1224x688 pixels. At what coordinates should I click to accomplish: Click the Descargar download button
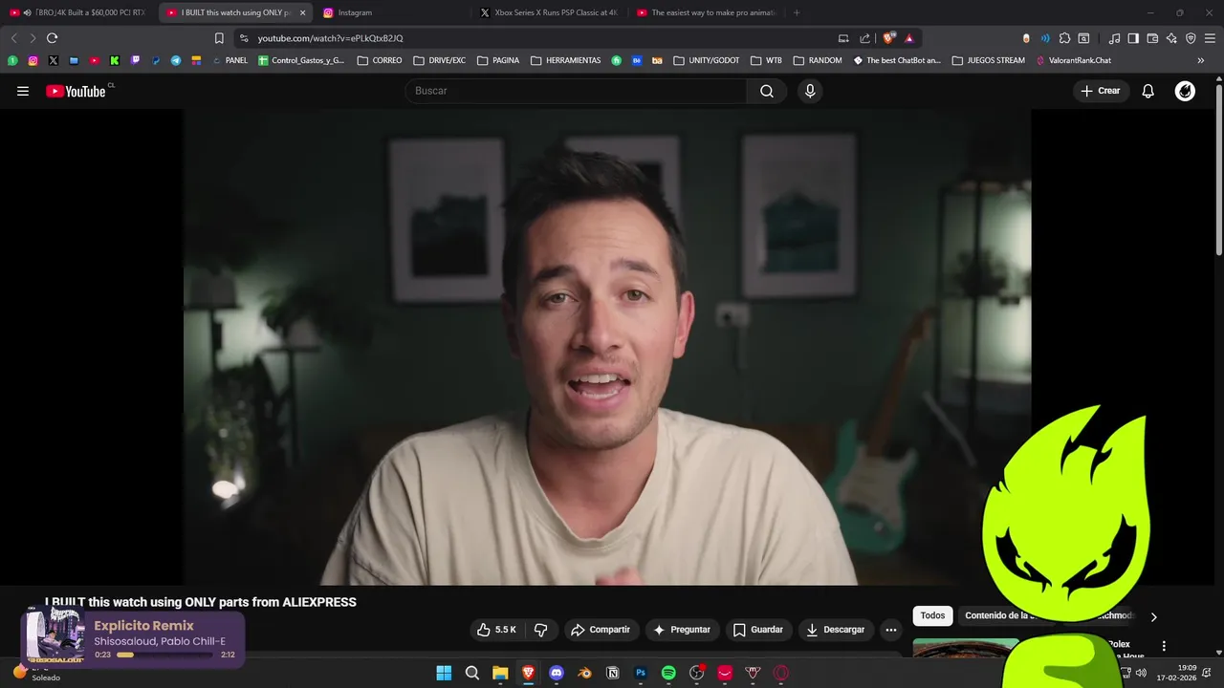(x=836, y=630)
